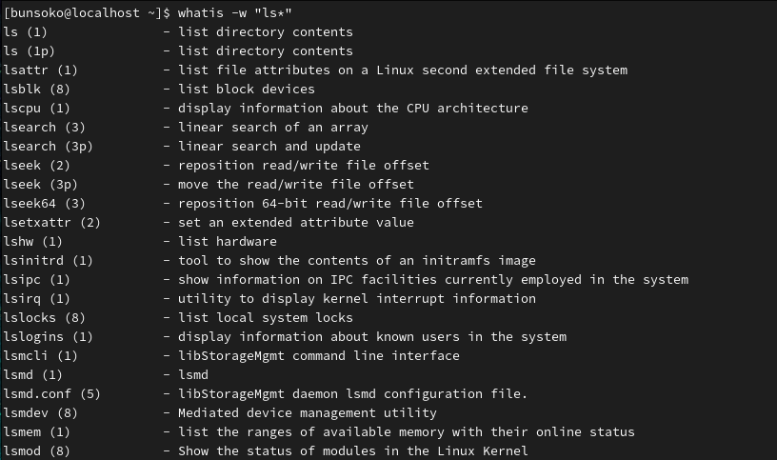
Task: Click 'IPC facilities' description text
Action: click(x=384, y=280)
